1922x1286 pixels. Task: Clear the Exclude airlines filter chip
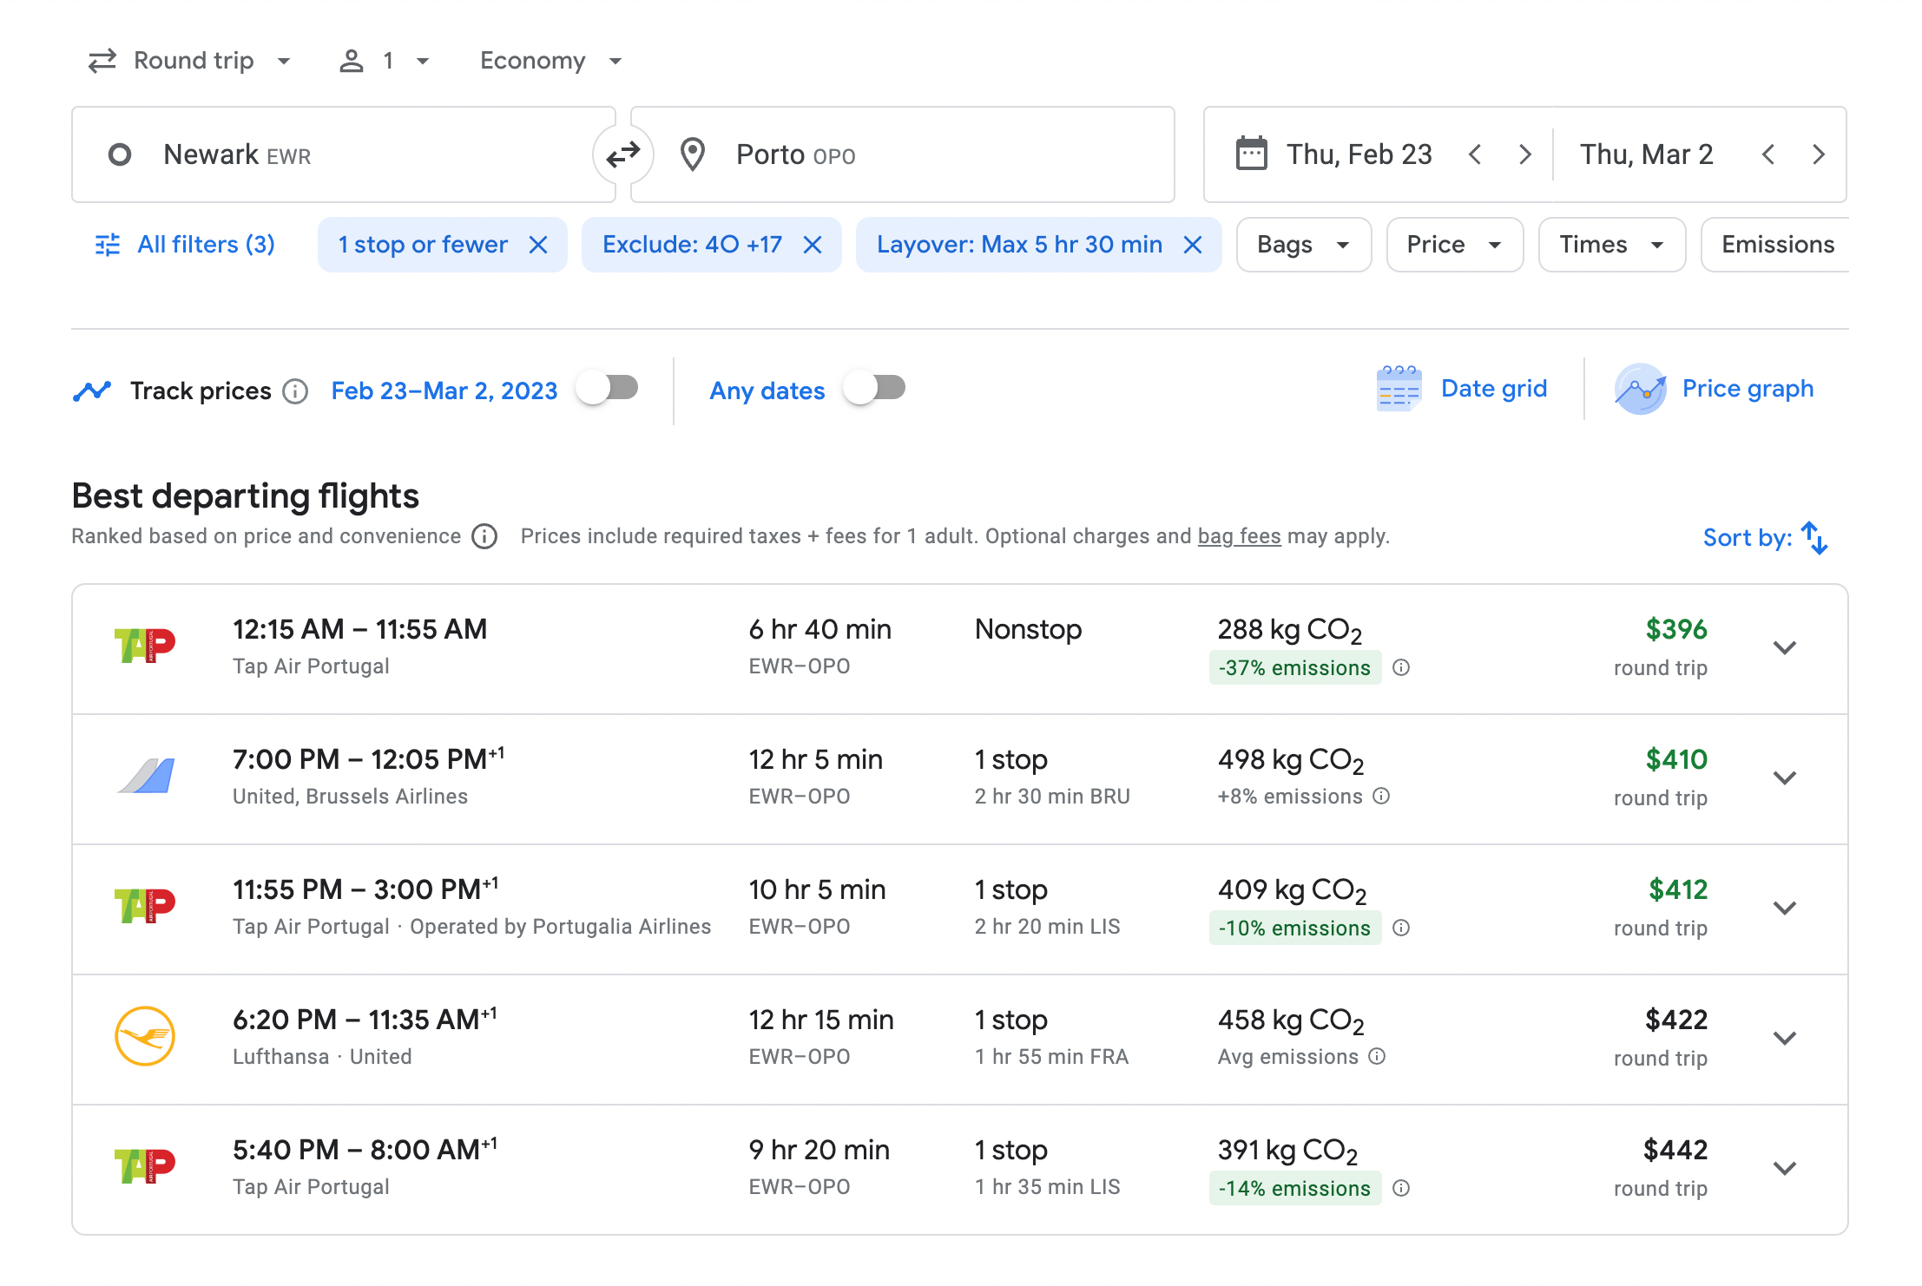pos(813,246)
